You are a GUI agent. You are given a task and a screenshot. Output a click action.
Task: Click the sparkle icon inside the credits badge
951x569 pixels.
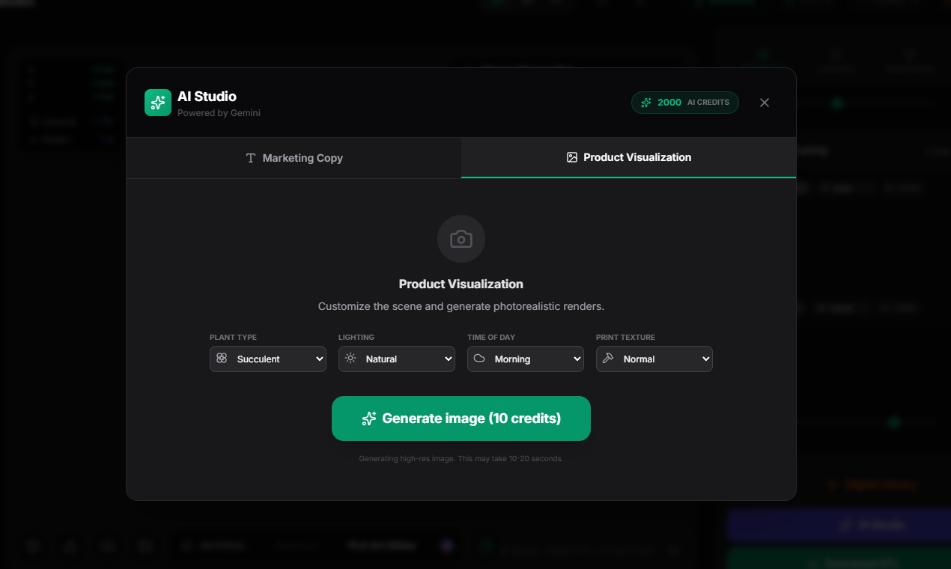[645, 103]
